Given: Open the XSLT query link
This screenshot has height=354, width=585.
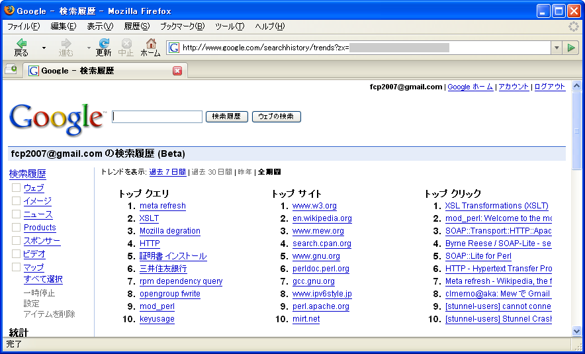Looking at the screenshot, I should coord(150,218).
